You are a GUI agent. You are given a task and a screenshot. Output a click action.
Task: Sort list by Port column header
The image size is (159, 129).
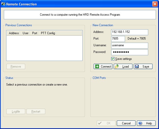click(34, 33)
